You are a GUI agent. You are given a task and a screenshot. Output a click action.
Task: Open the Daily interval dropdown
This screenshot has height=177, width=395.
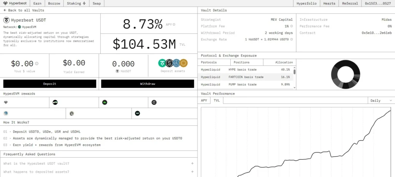point(381,100)
